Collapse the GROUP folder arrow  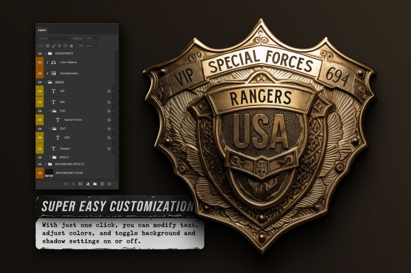coord(46,82)
